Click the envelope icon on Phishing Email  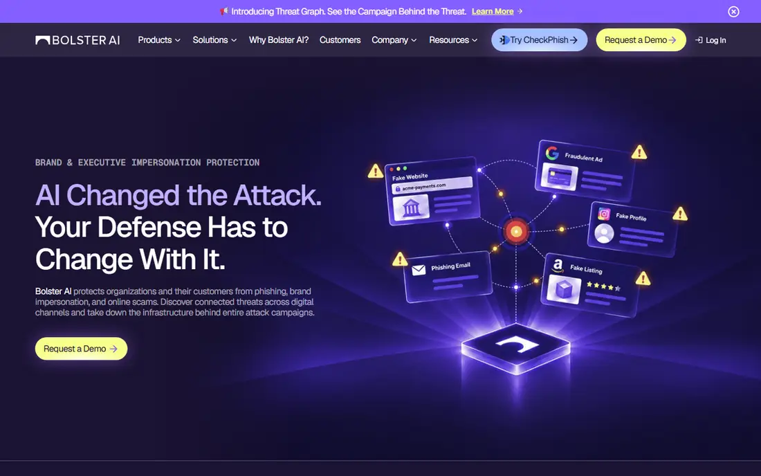point(419,270)
